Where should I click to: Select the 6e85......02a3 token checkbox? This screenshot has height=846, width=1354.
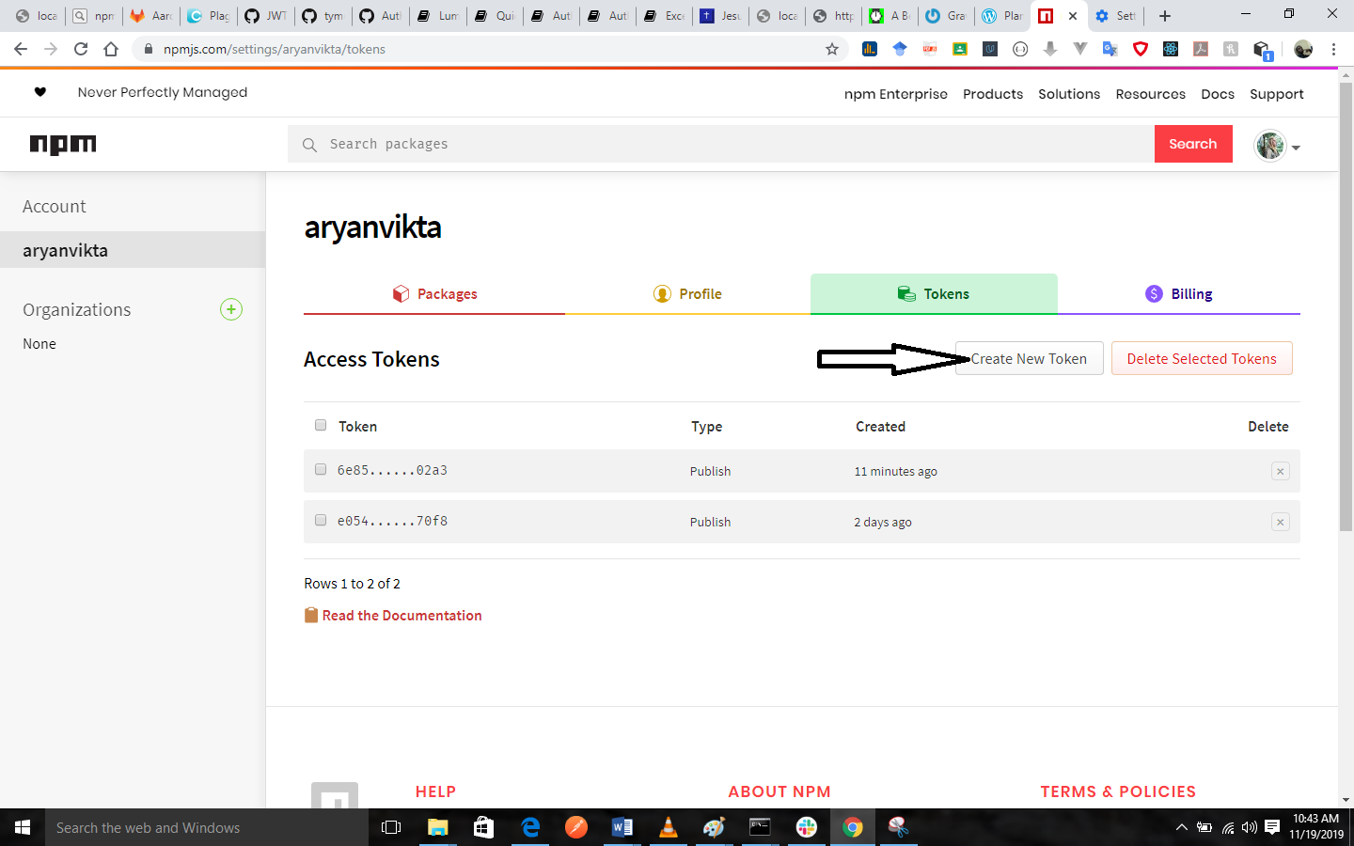321,469
